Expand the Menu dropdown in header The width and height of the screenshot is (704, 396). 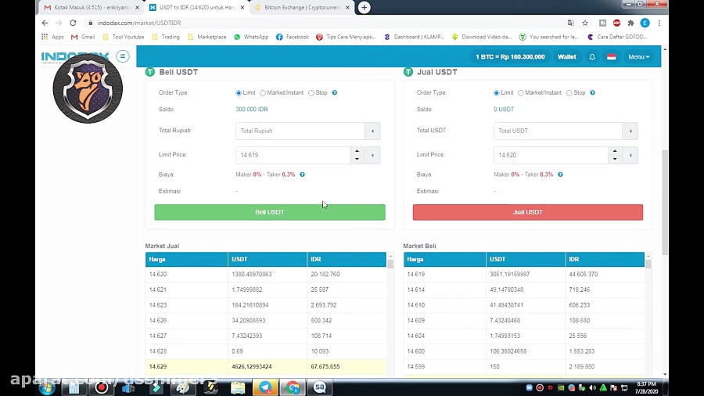coord(639,57)
